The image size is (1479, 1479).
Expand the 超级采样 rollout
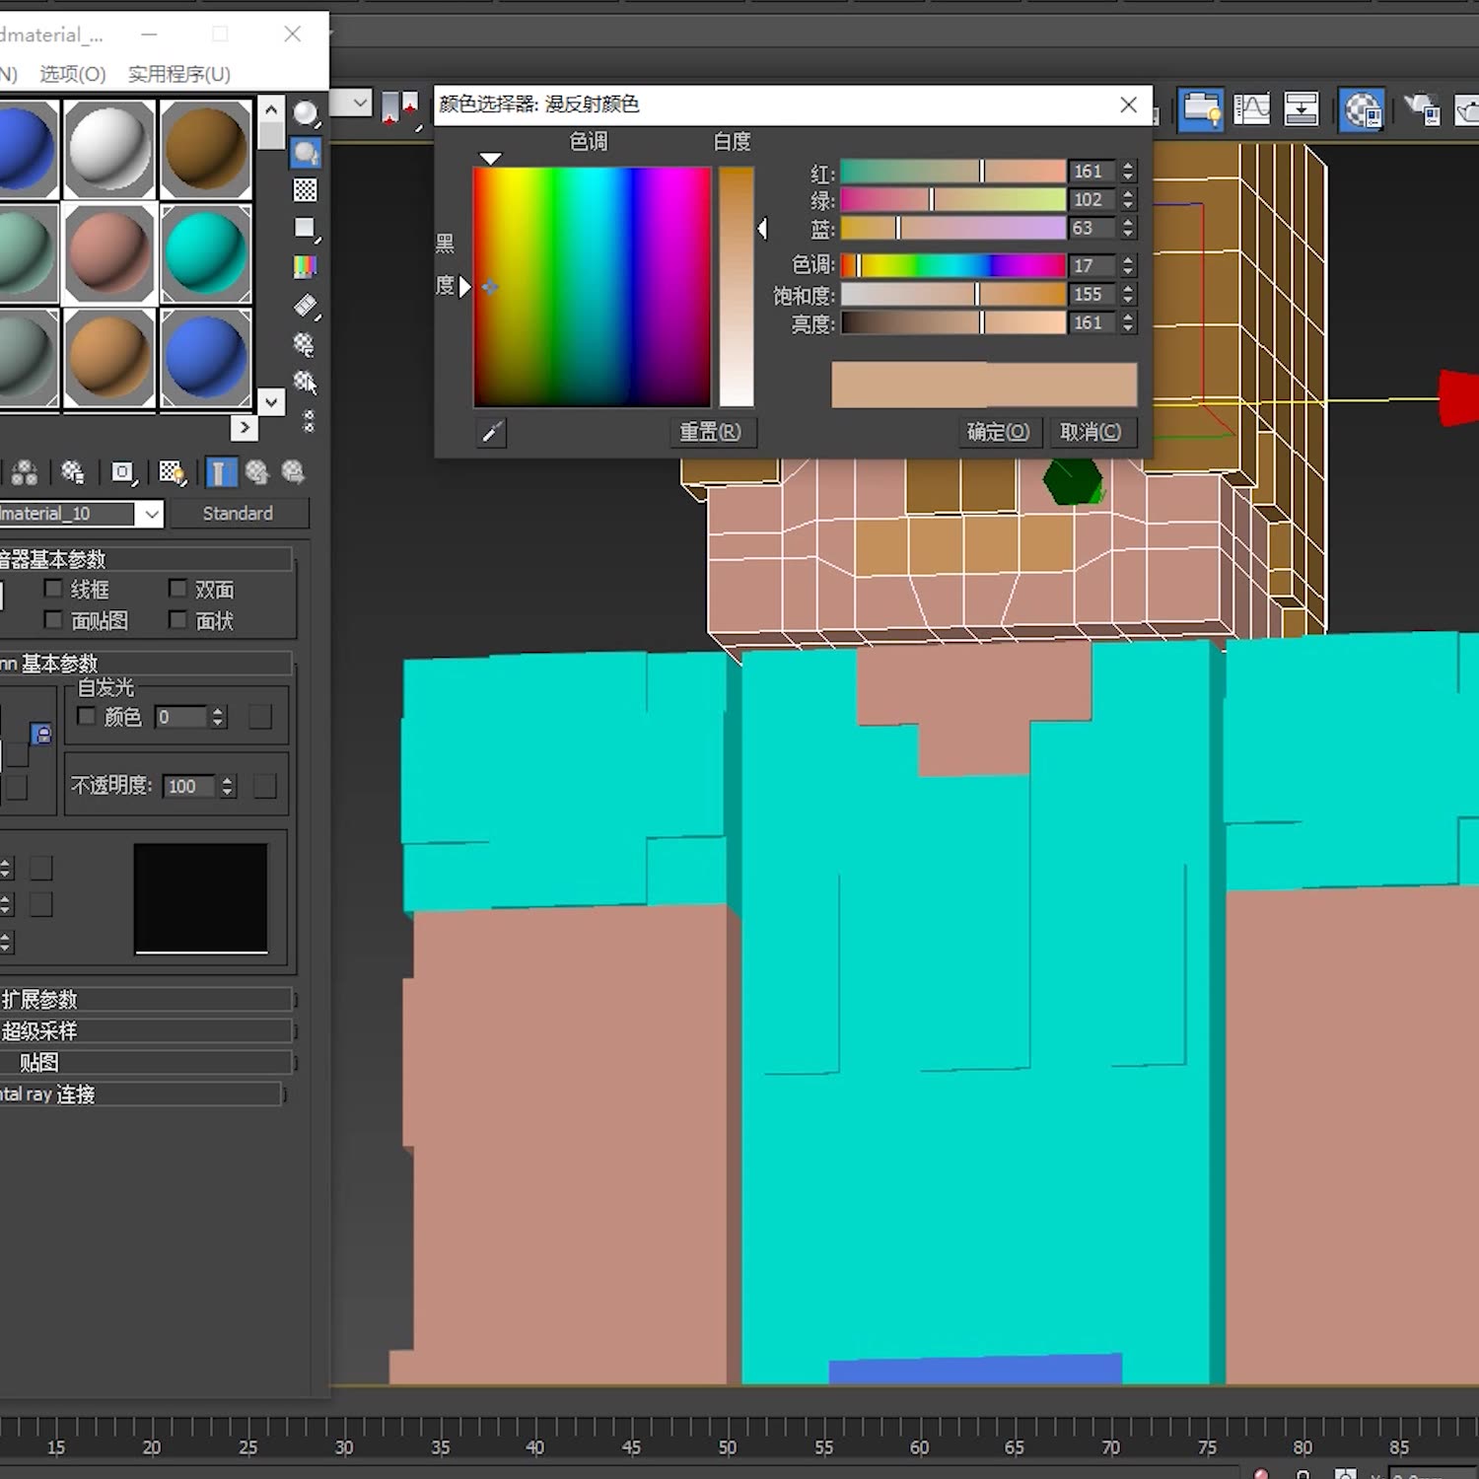146,1031
